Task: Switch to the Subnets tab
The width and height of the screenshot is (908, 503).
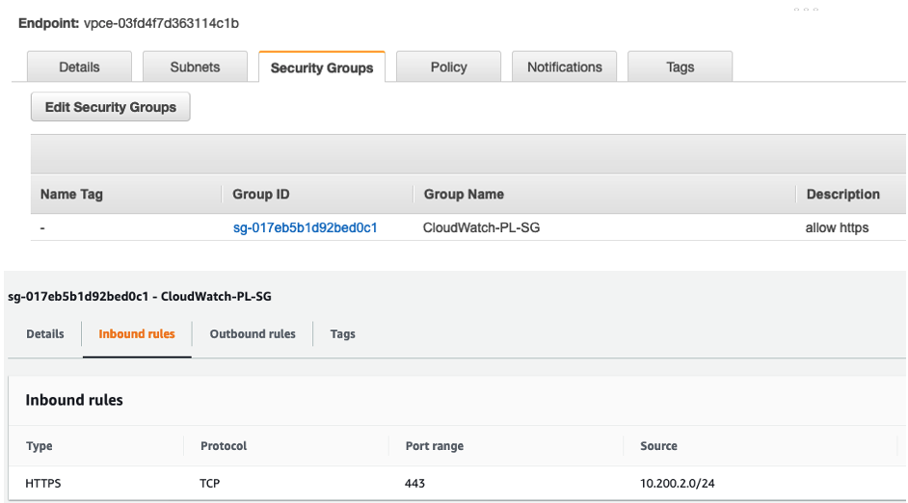Action: tap(195, 67)
